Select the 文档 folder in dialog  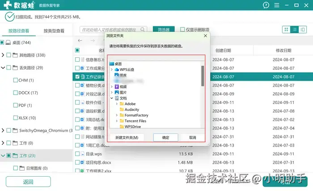tap(121, 98)
